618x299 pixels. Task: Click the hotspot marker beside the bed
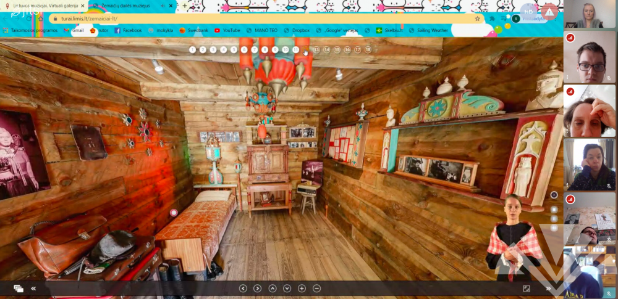[174, 213]
